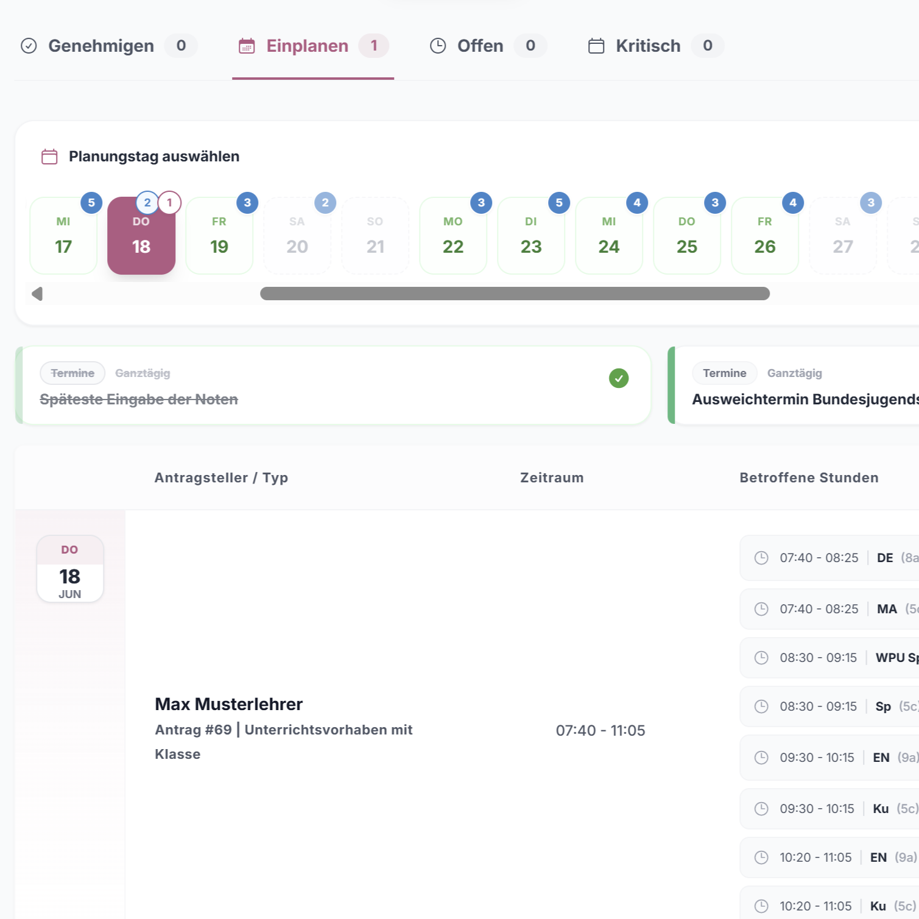Open the Ausweichtermin Bundesjugendspiele appointment card
The height and width of the screenshot is (919, 919).
[x=794, y=386]
